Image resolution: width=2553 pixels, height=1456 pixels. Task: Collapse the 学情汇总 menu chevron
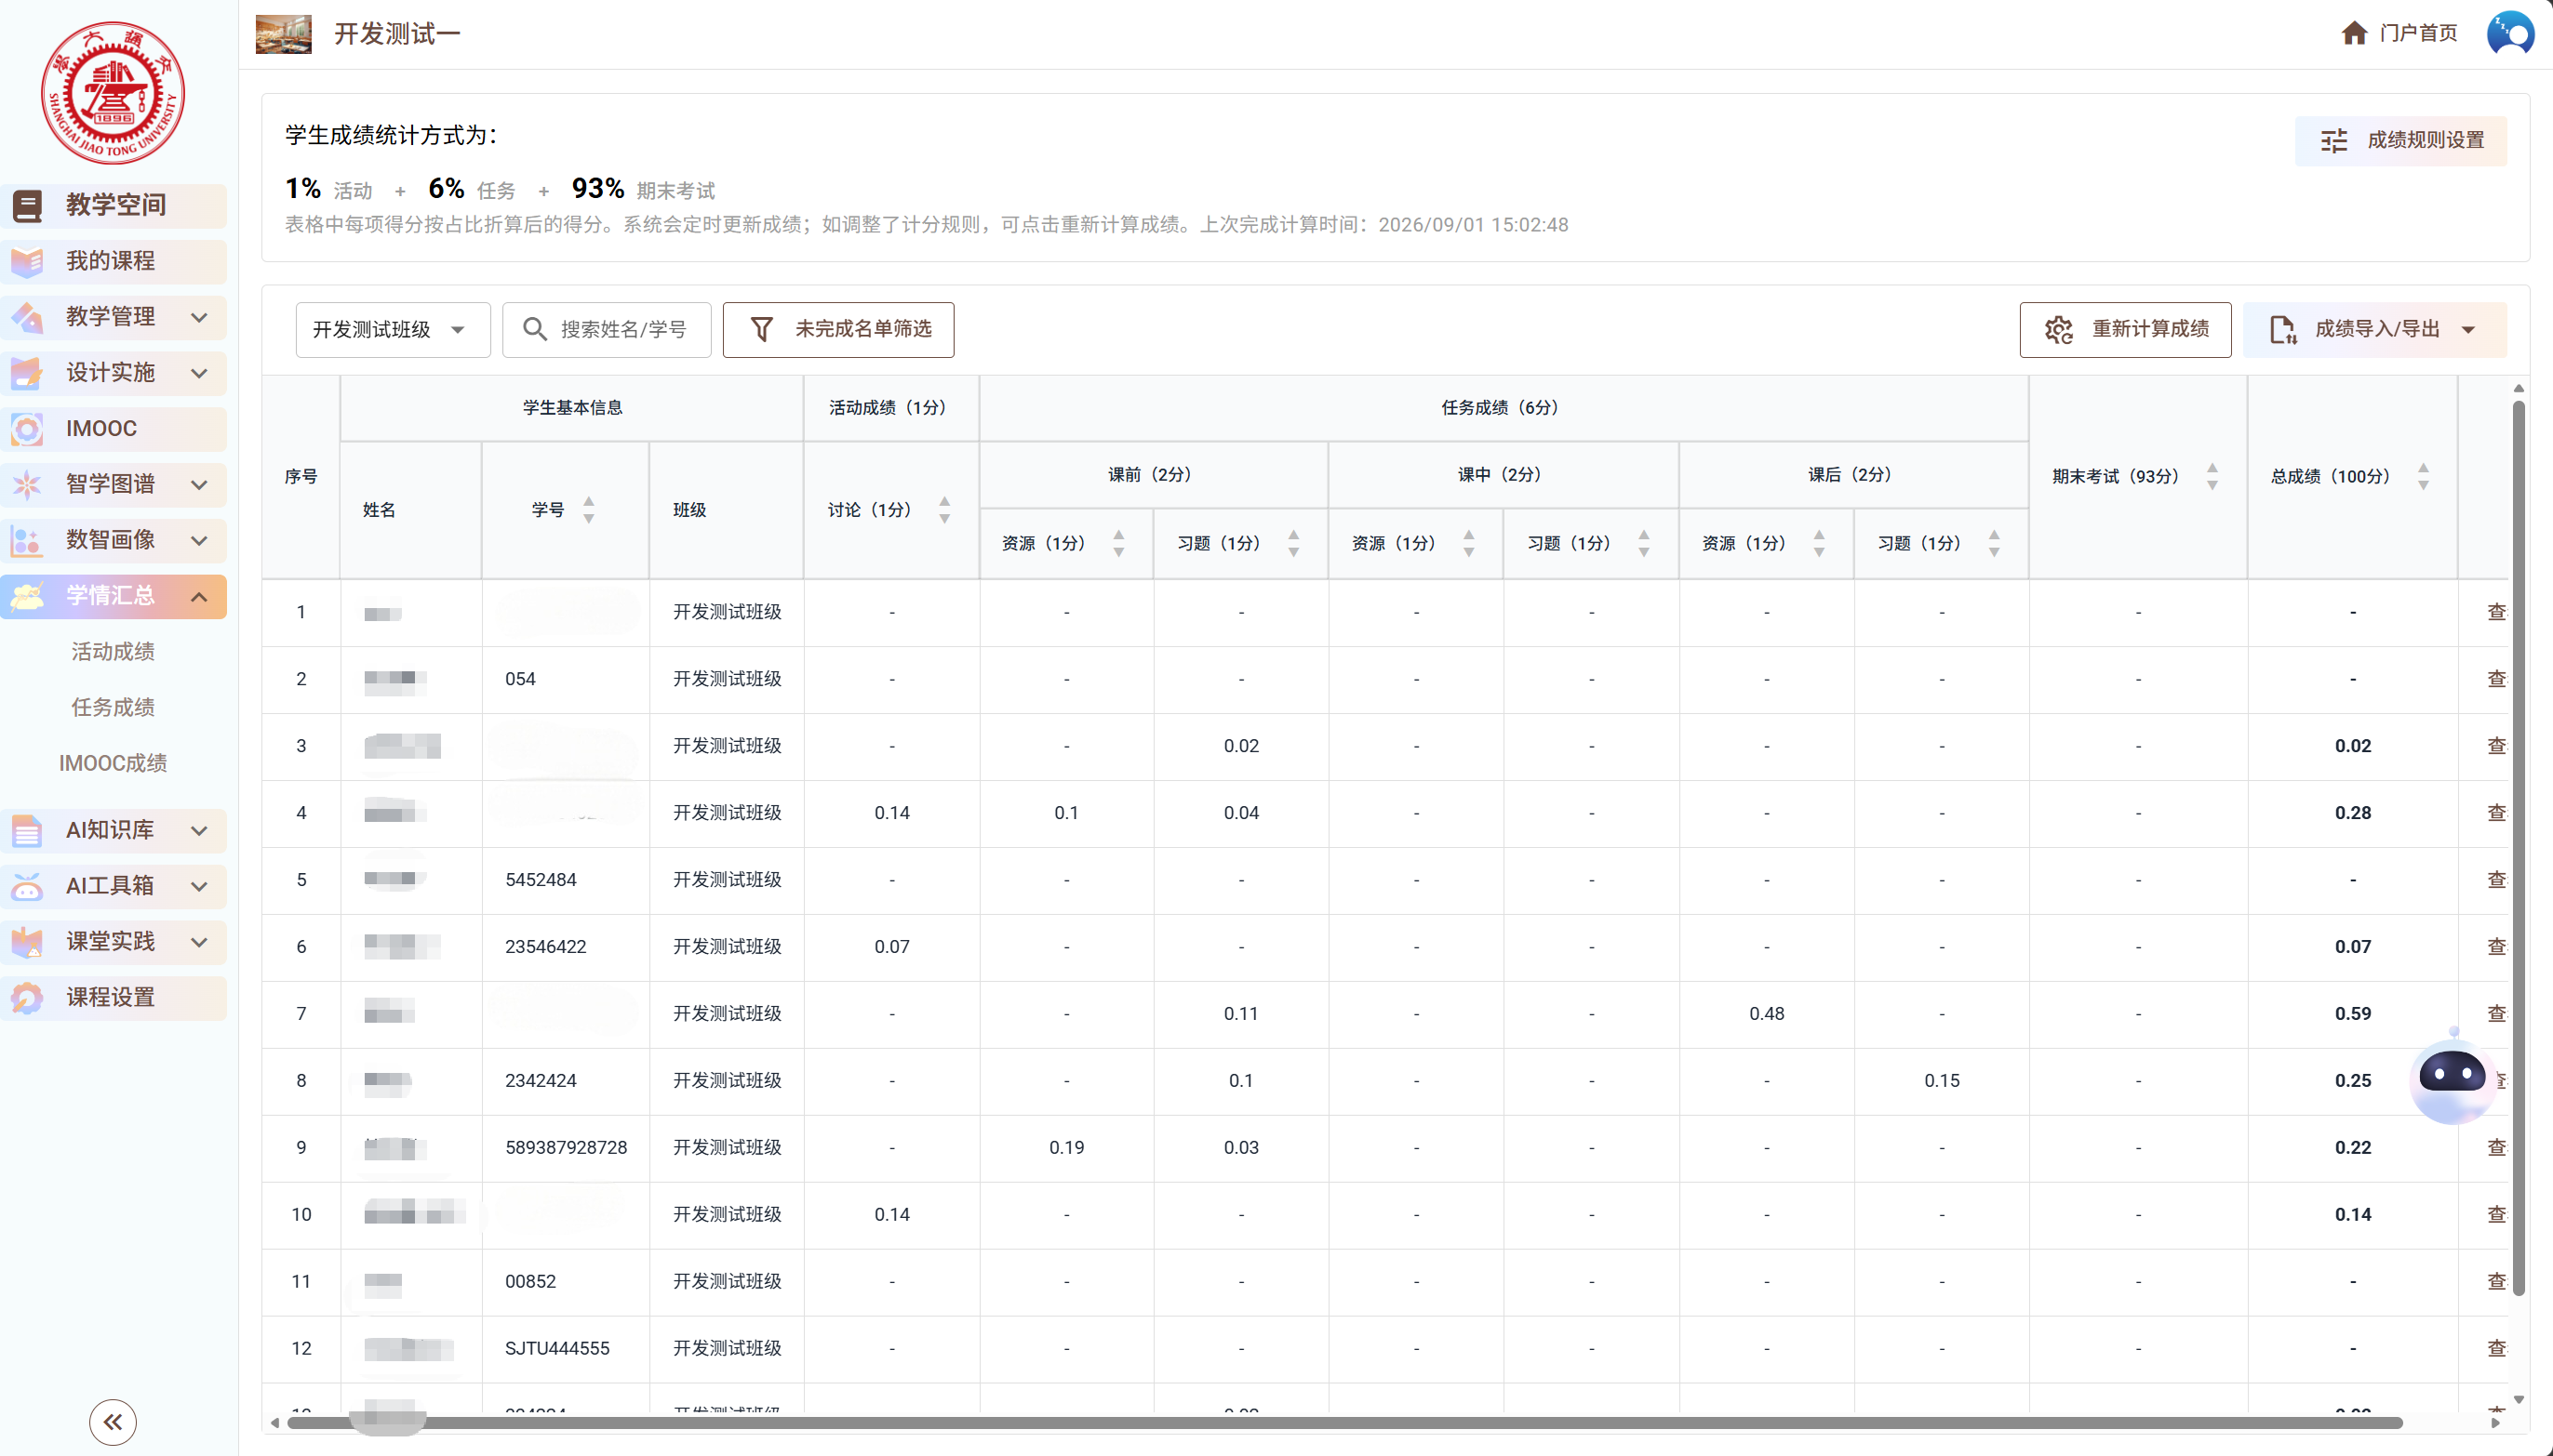point(199,597)
